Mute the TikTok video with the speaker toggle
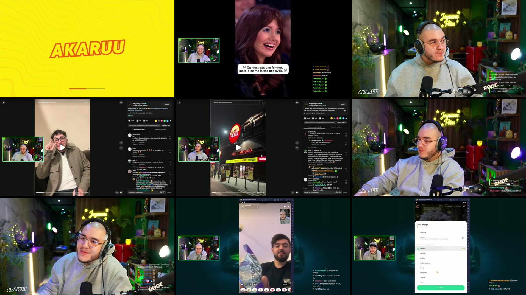The height and width of the screenshot is (295, 526). (x=121, y=192)
